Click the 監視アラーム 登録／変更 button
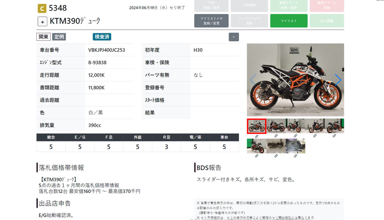 pyautogui.click(x=289, y=5)
